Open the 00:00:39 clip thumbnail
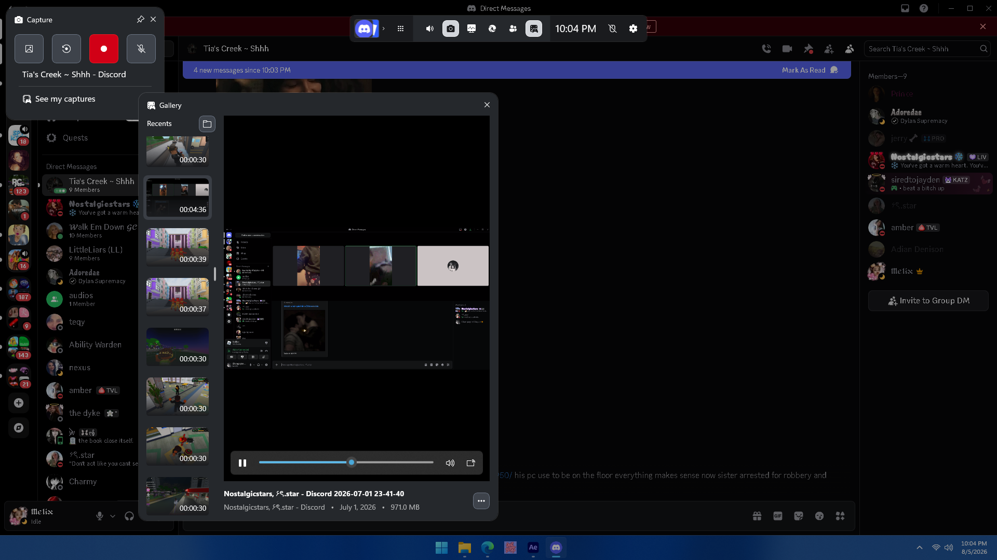Screen dimensions: 997x560 tap(178, 247)
